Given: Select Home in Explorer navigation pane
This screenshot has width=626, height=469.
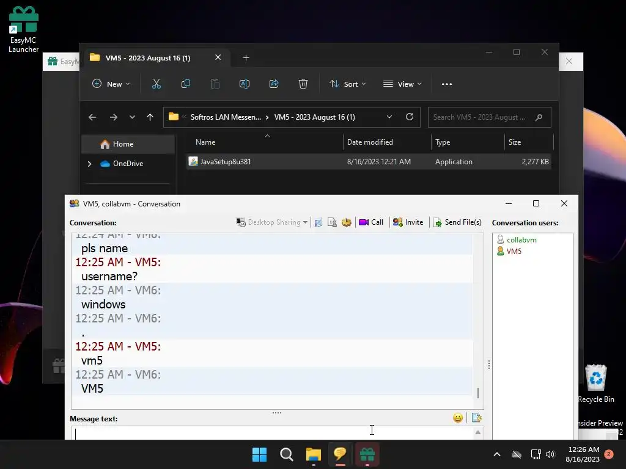Looking at the screenshot, I should [128, 144].
